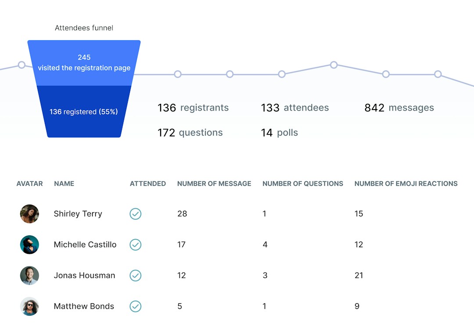
Task: Sort by the ATTENDED column header
Action: tap(148, 184)
